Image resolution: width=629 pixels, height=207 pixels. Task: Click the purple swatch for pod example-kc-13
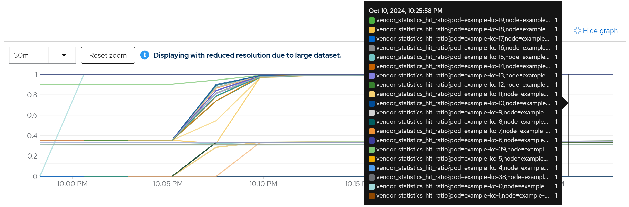pos(372,76)
